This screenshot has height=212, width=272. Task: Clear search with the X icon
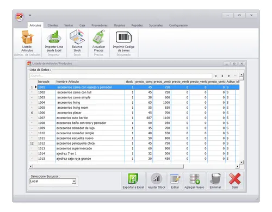[215, 76]
